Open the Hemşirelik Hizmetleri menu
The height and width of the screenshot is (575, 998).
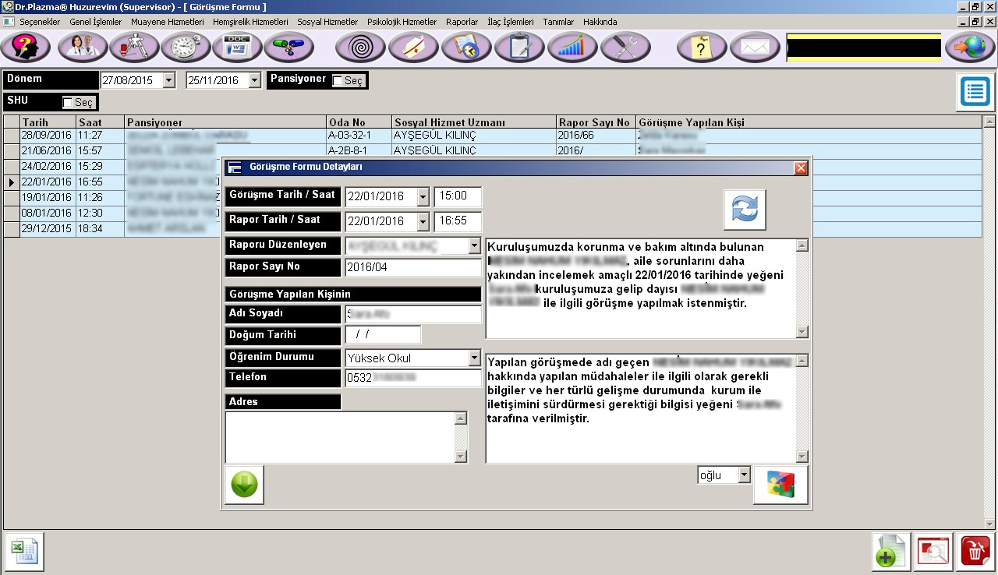click(x=250, y=22)
